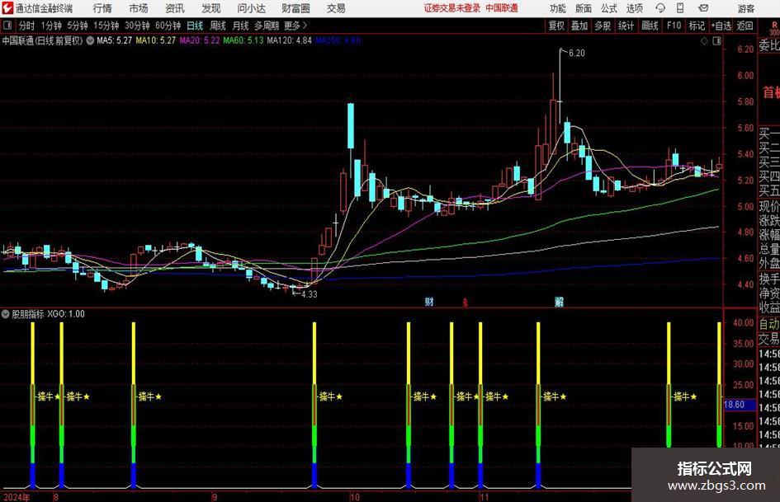Open the 选项 menu

pyautogui.click(x=634, y=8)
